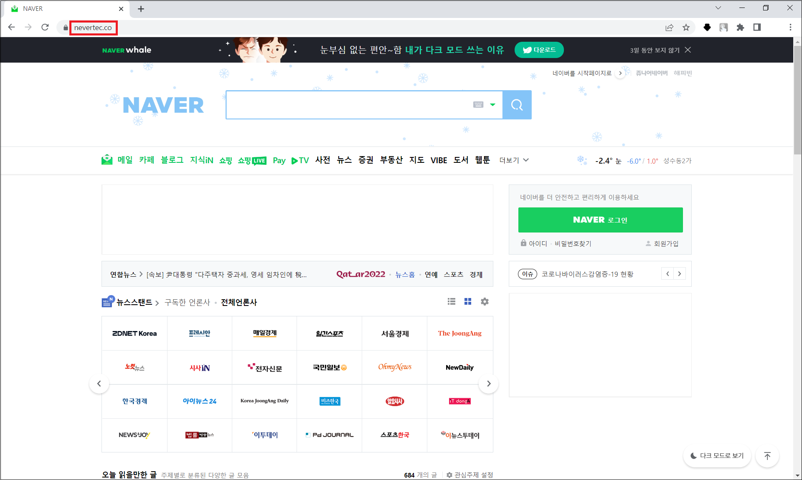This screenshot has width=802, height=480.
Task: Go to next issue item arrow
Action: click(680, 274)
